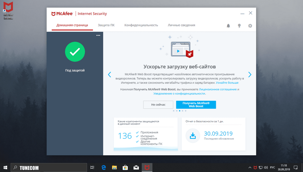Click the green protected checkmark icon

click(x=75, y=52)
